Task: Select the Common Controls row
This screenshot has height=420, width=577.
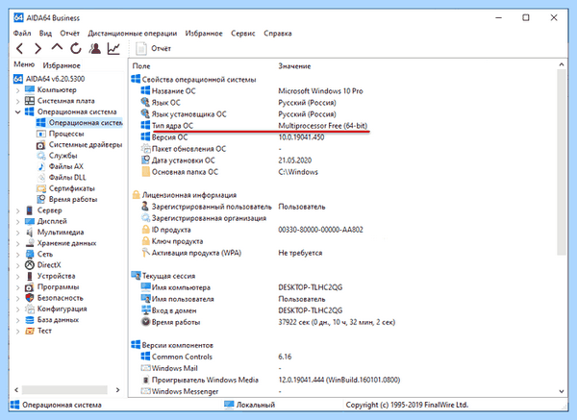Action: point(216,357)
